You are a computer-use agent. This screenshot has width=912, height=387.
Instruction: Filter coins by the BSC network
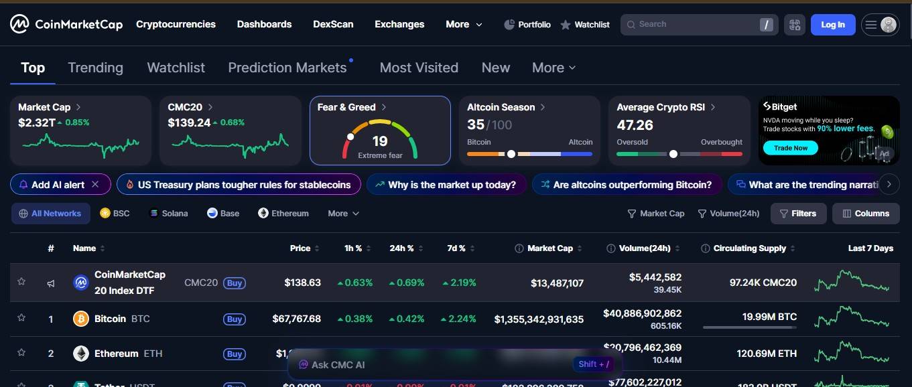tap(114, 213)
